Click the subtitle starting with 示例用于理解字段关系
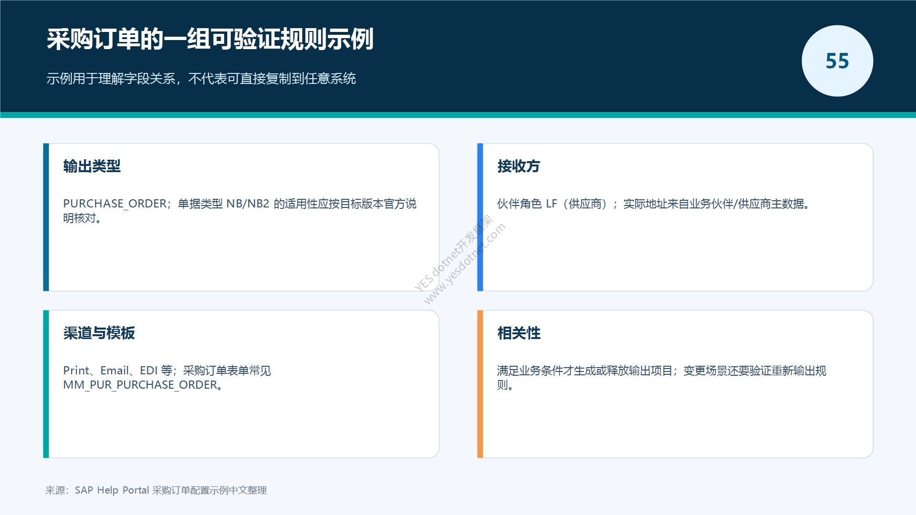The width and height of the screenshot is (916, 515). click(x=201, y=79)
